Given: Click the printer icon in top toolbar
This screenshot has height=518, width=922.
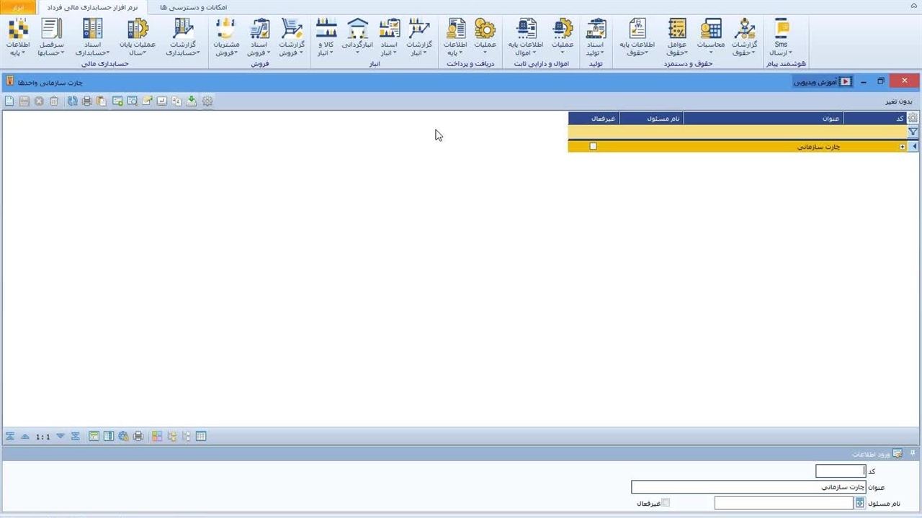Looking at the screenshot, I should [87, 101].
